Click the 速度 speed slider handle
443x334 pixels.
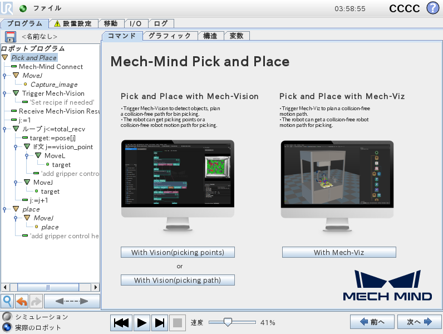point(228,322)
